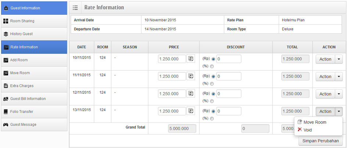Viewport: 347px width, 148px height.
Task: Click the price icon for 11/11/2015 row
Action: tap(191, 76)
